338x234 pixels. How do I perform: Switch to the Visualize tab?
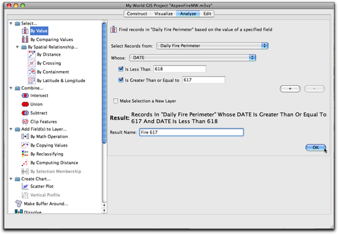(163, 13)
